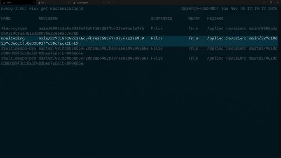The width and height of the screenshot is (281, 158).
Task: Click READY 'True' in the flux-system row
Action: (193, 29)
